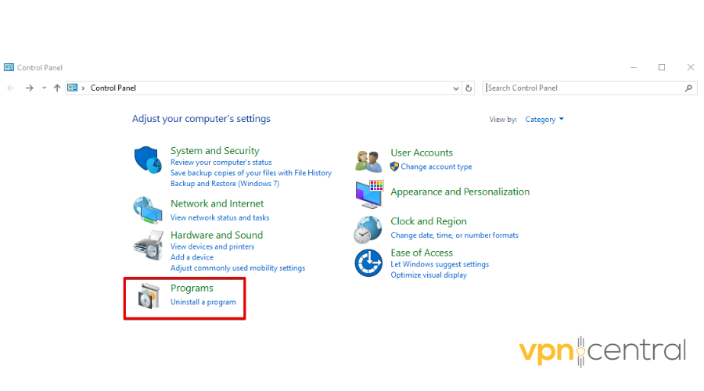Click the System and Security shield icon

[x=148, y=160]
